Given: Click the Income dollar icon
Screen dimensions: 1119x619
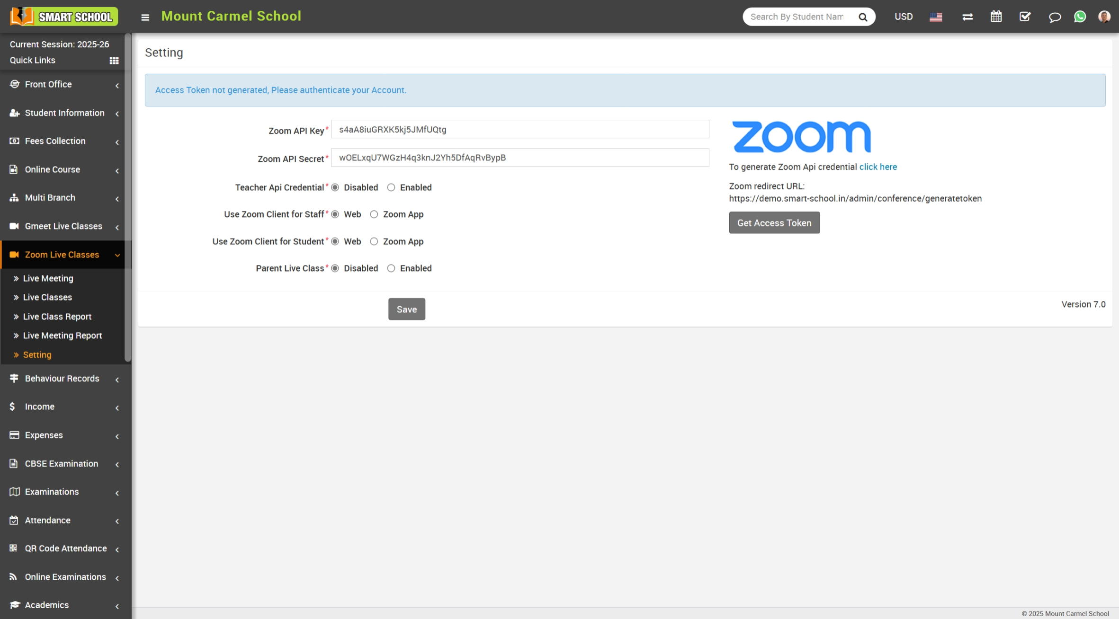Looking at the screenshot, I should click(12, 407).
